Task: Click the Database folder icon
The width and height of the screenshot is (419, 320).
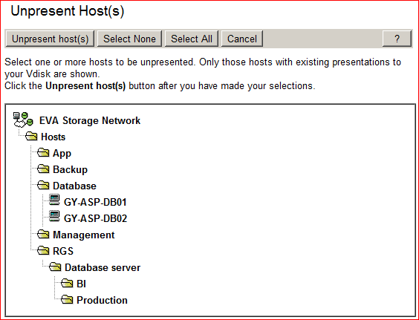Action: coord(43,185)
